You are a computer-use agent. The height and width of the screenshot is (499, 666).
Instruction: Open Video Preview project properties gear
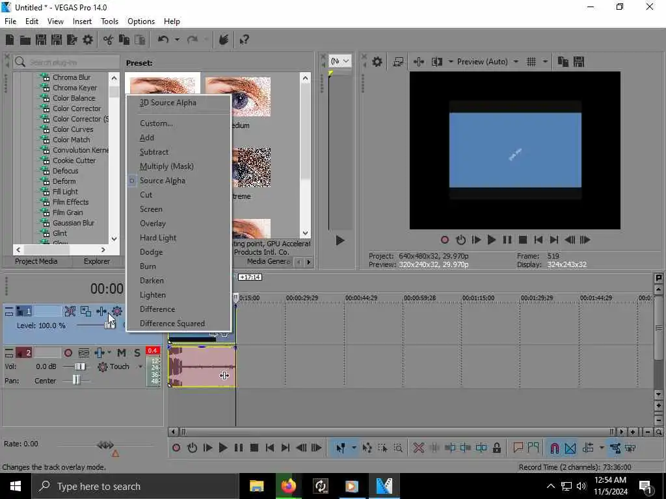[377, 62]
